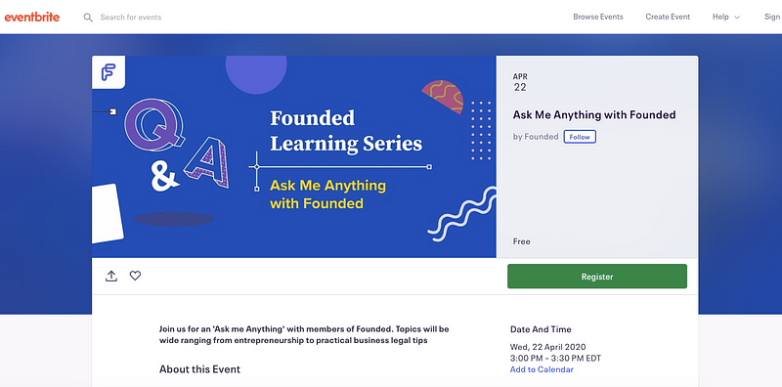Click the green Register button

pos(597,277)
